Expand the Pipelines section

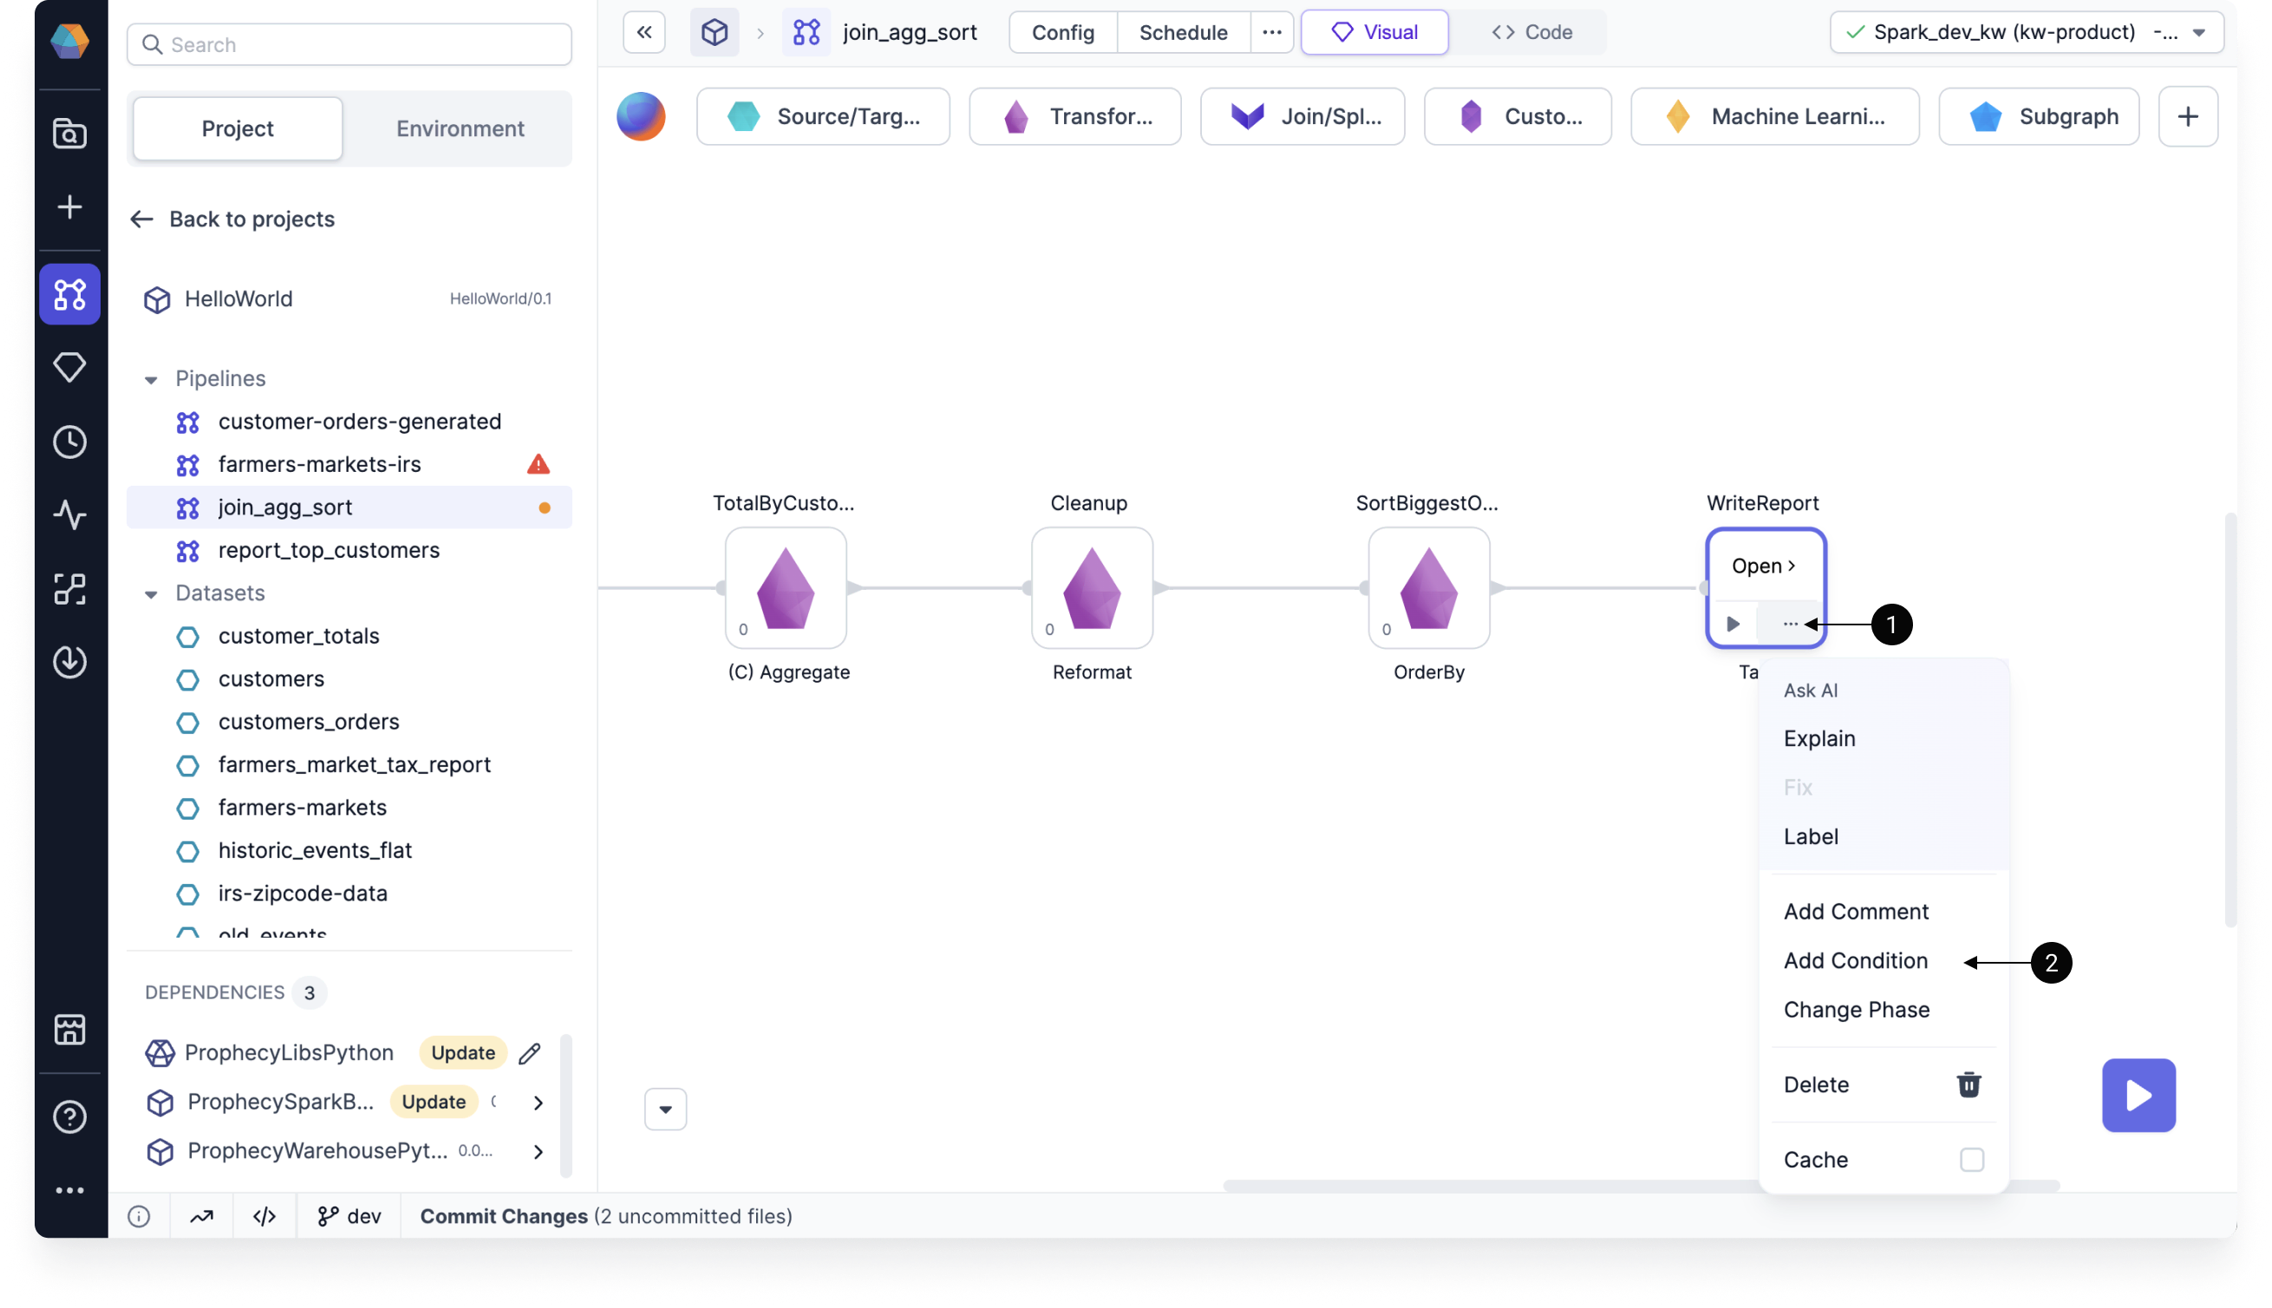150,377
